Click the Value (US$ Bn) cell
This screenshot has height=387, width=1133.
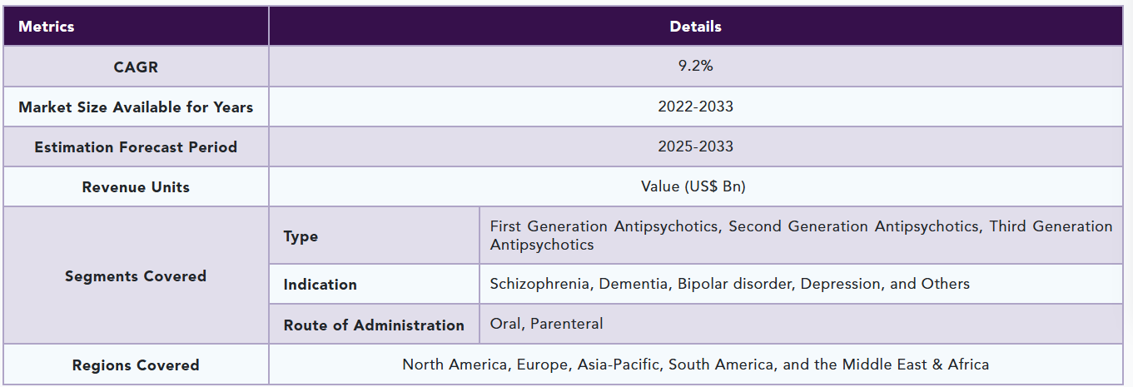[695, 186]
